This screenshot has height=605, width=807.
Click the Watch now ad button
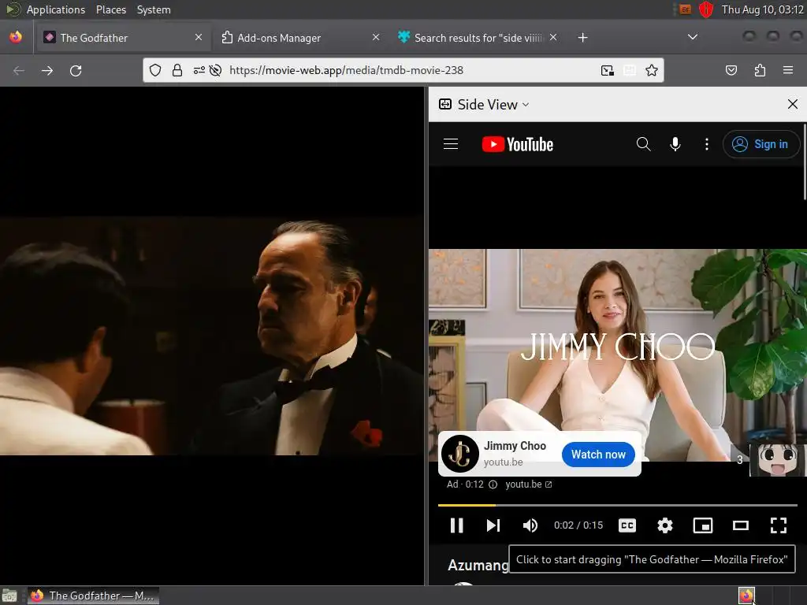(598, 455)
